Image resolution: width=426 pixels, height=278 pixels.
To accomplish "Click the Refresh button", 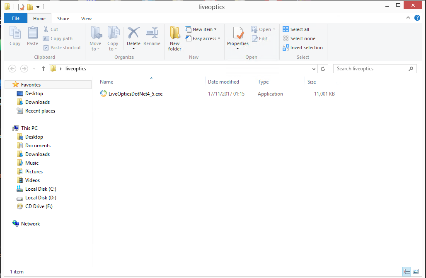I will [323, 69].
